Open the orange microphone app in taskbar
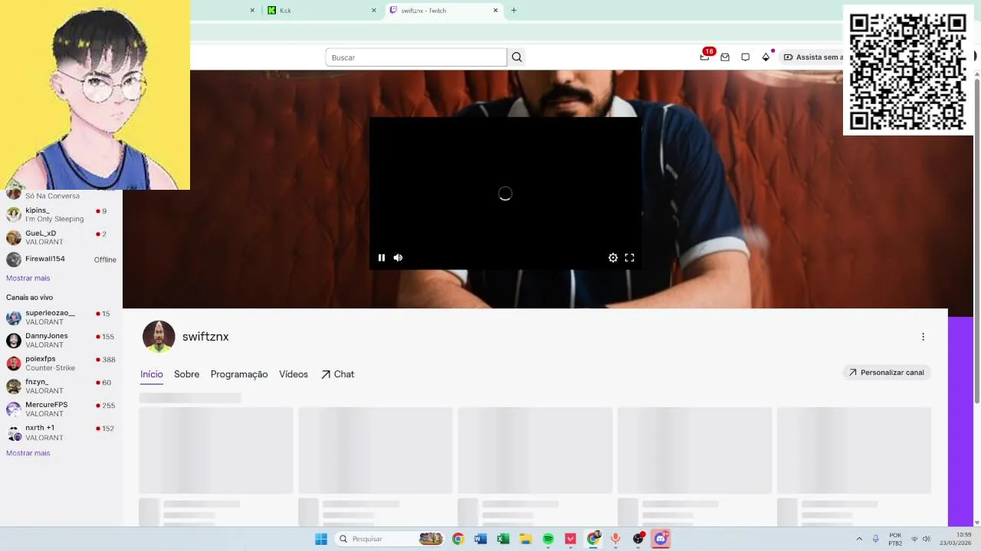 615,539
